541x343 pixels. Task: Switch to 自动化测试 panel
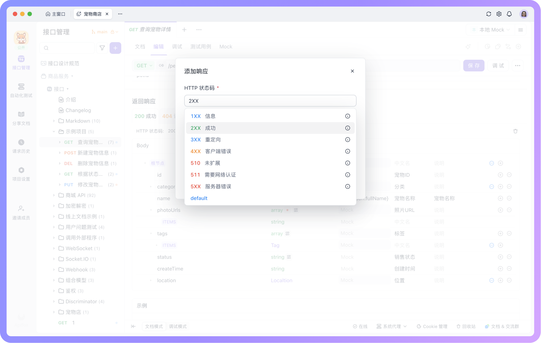21,90
